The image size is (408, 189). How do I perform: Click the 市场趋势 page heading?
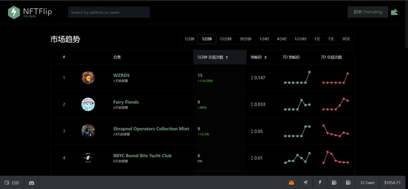[65, 39]
